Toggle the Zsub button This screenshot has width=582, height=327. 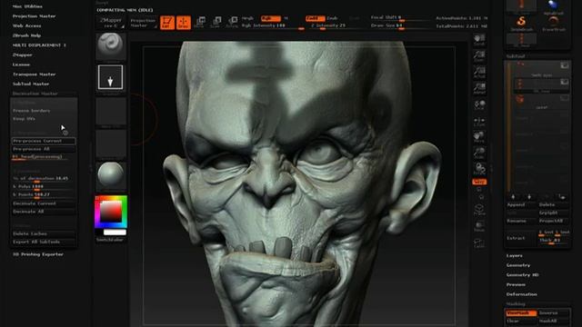[x=332, y=18]
